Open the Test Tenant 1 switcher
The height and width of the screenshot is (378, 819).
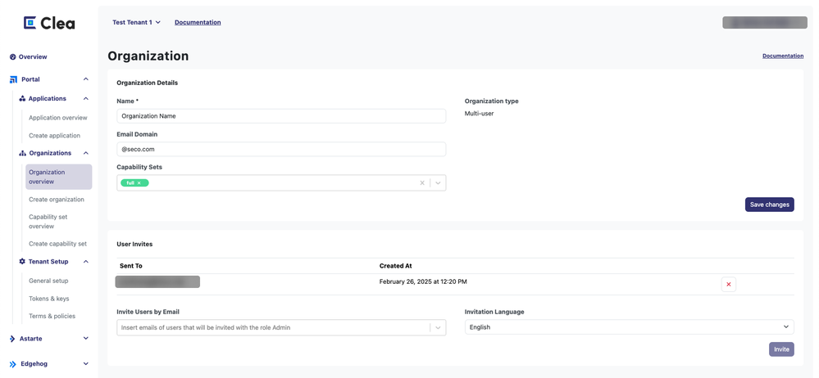click(x=136, y=23)
